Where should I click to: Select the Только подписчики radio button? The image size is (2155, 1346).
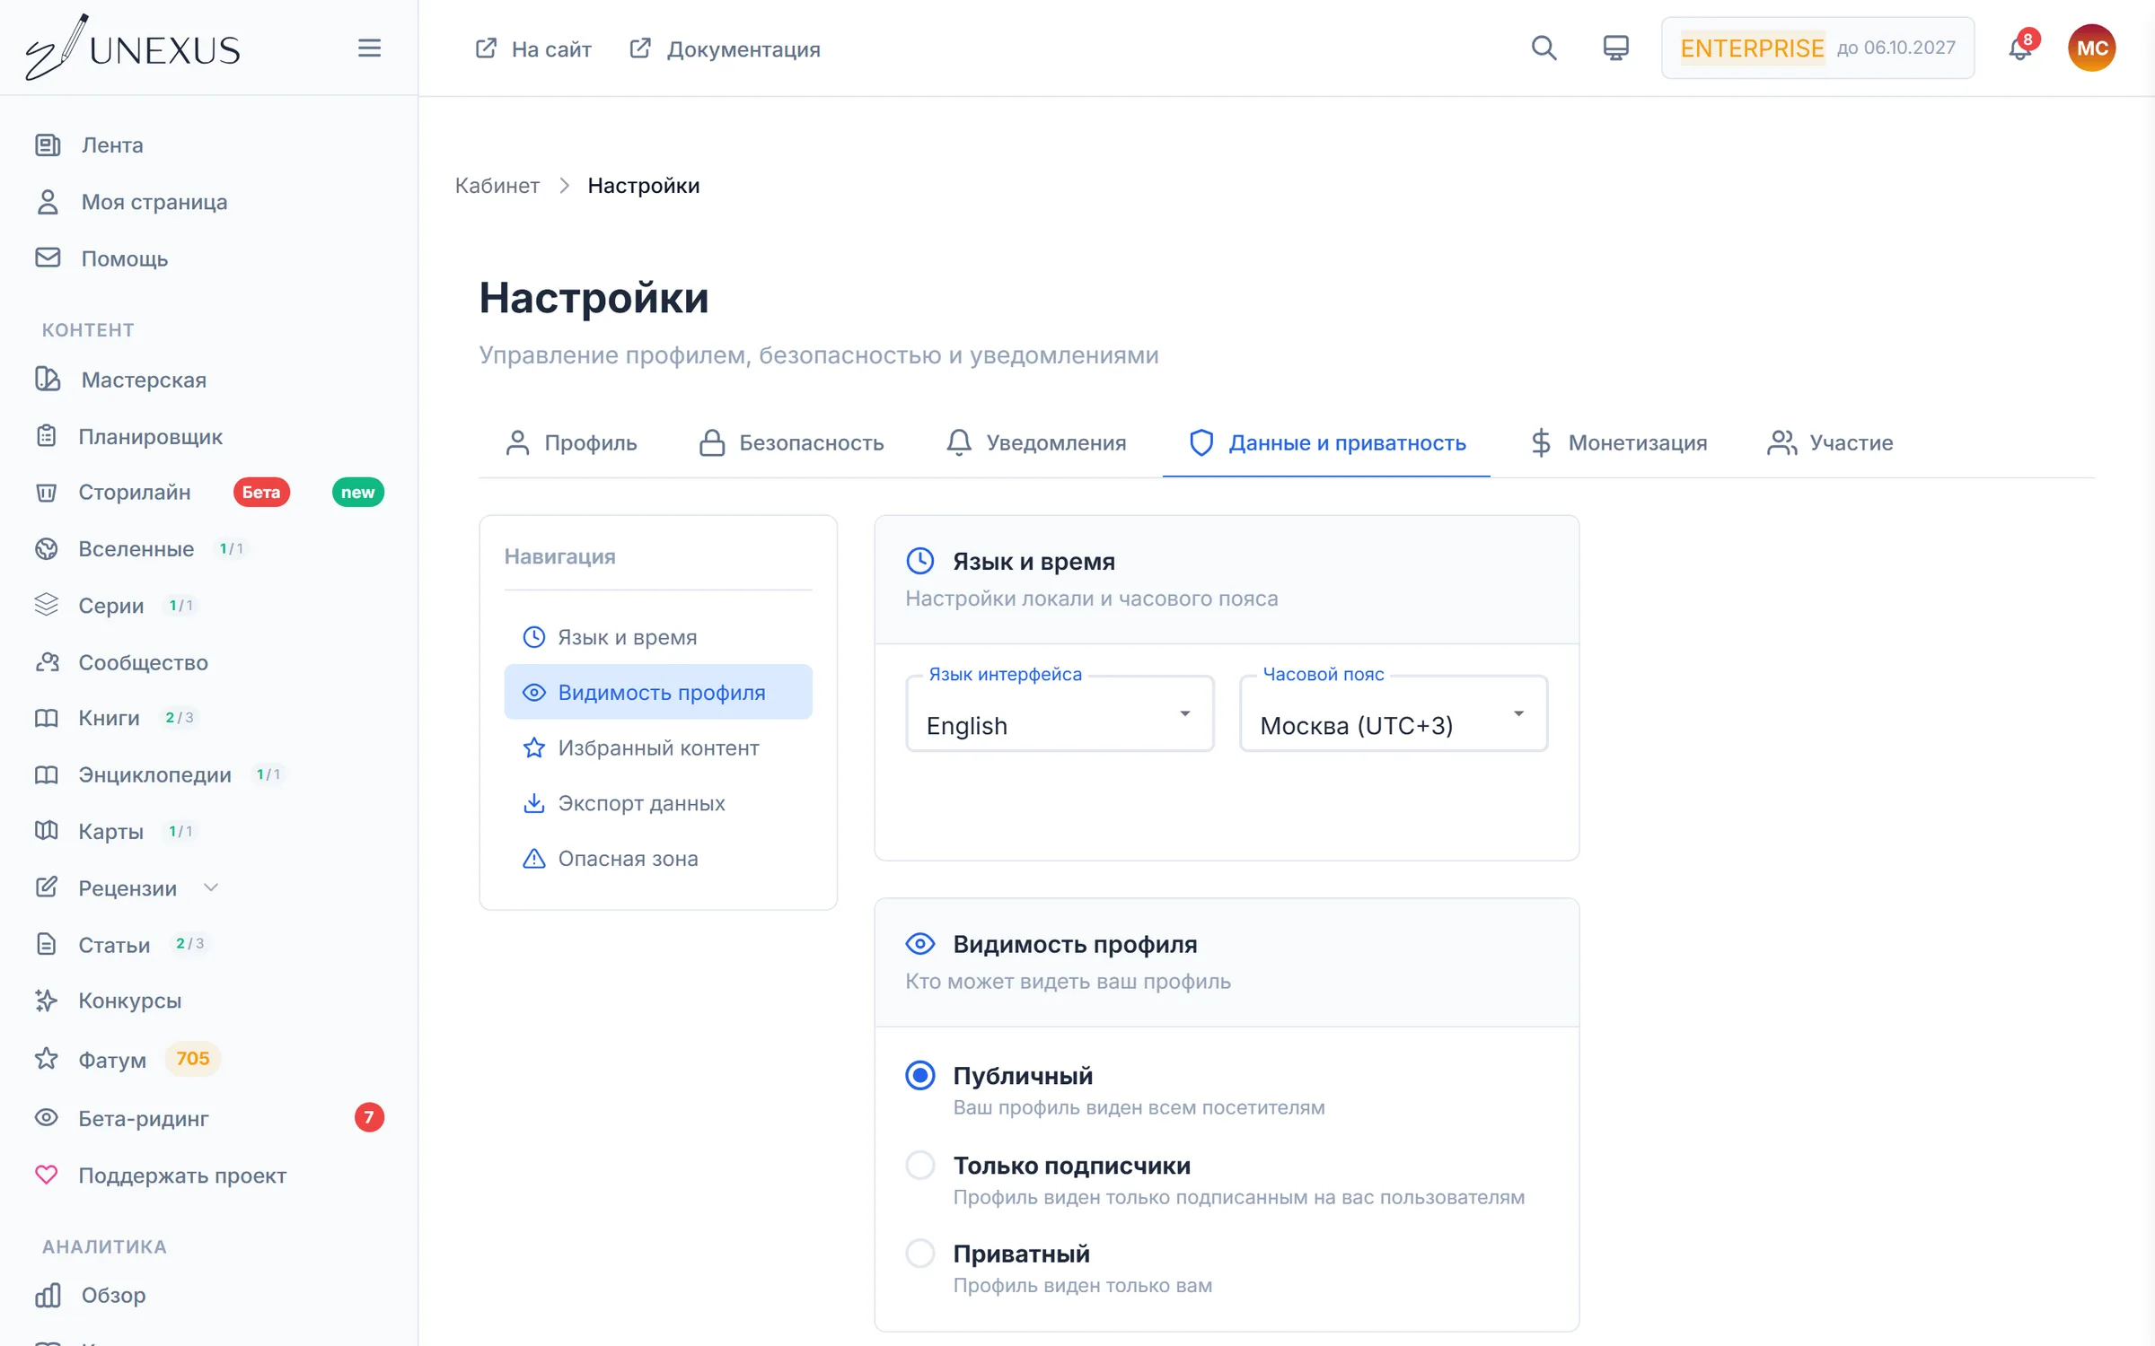click(x=920, y=1165)
